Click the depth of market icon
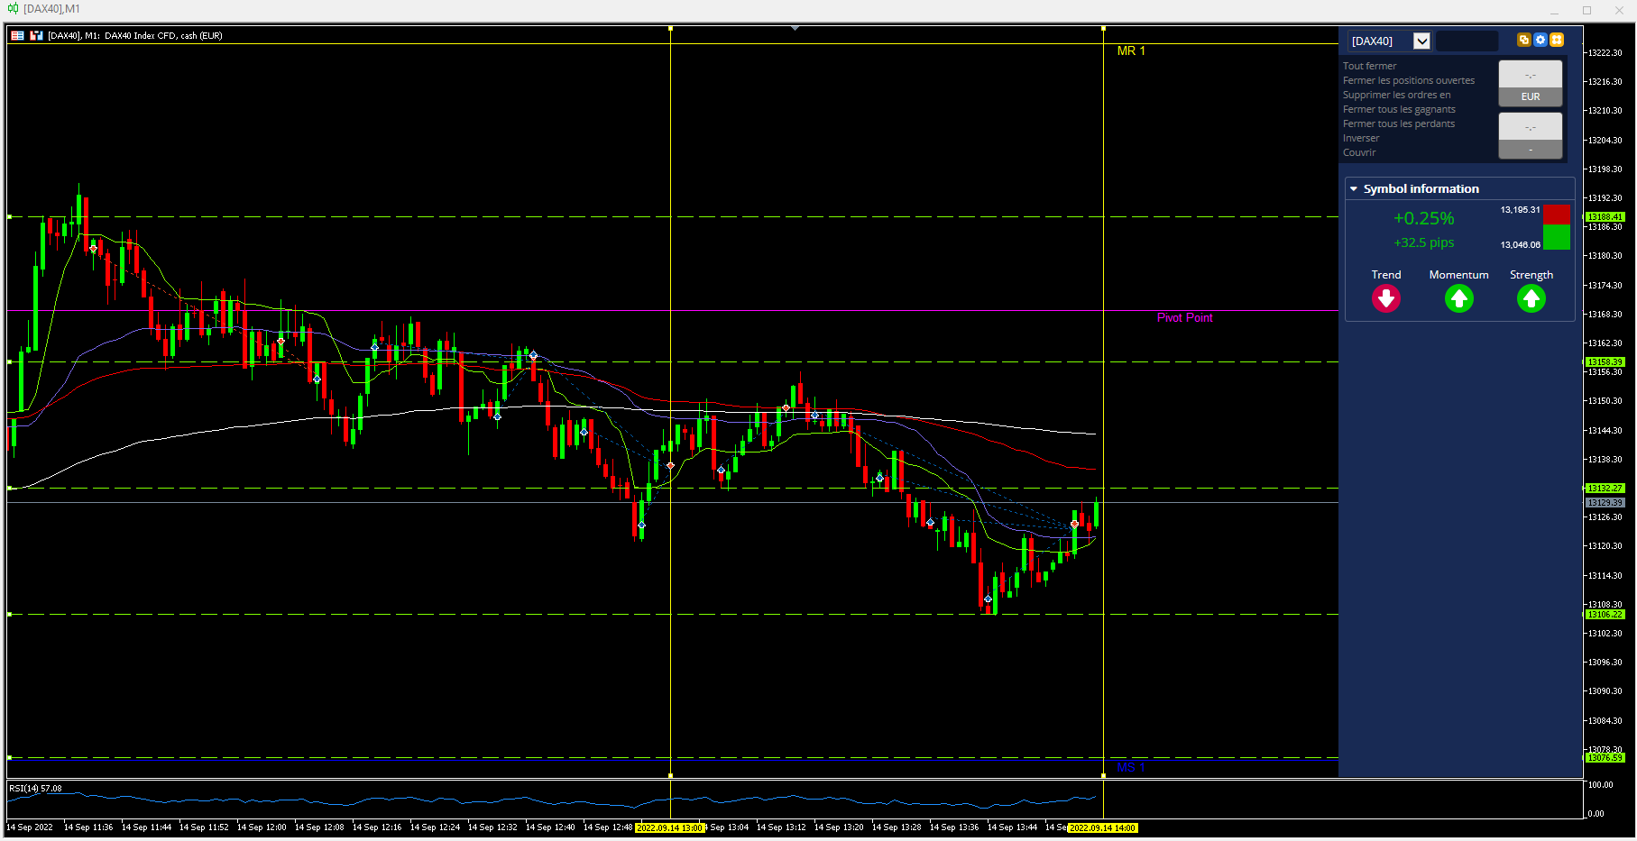This screenshot has height=841, width=1637. click(36, 36)
